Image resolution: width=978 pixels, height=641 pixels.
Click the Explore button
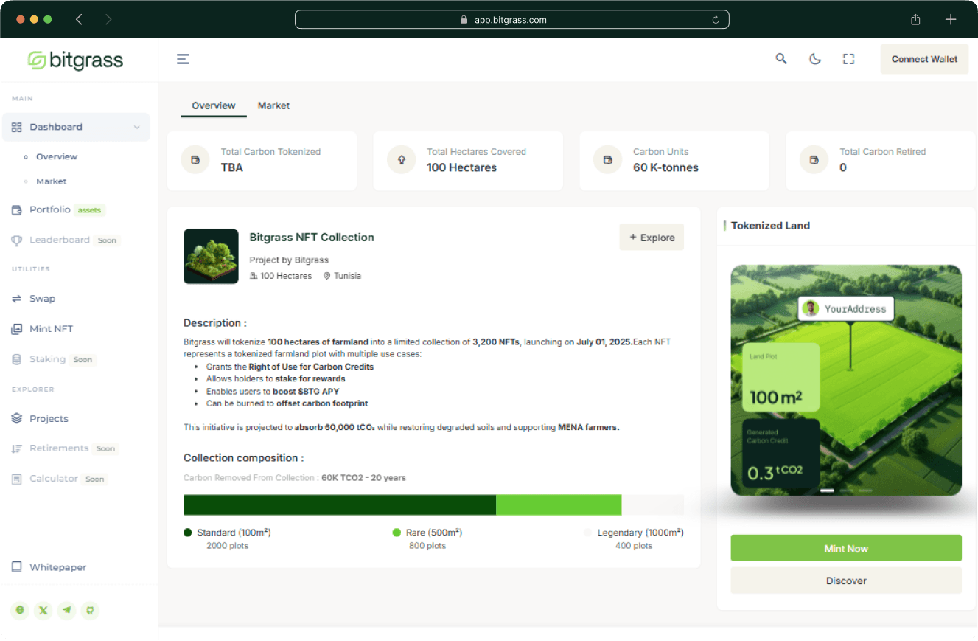[x=652, y=238]
